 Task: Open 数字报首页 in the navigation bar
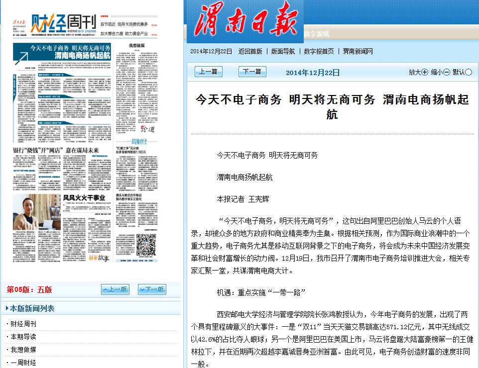[319, 51]
